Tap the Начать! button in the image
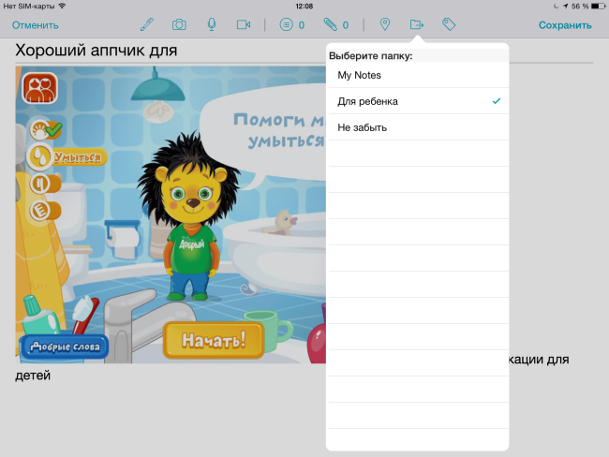 pyautogui.click(x=214, y=340)
